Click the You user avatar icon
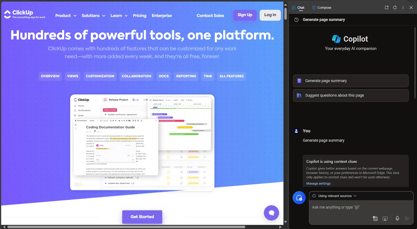The image size is (417, 229). 296,131
